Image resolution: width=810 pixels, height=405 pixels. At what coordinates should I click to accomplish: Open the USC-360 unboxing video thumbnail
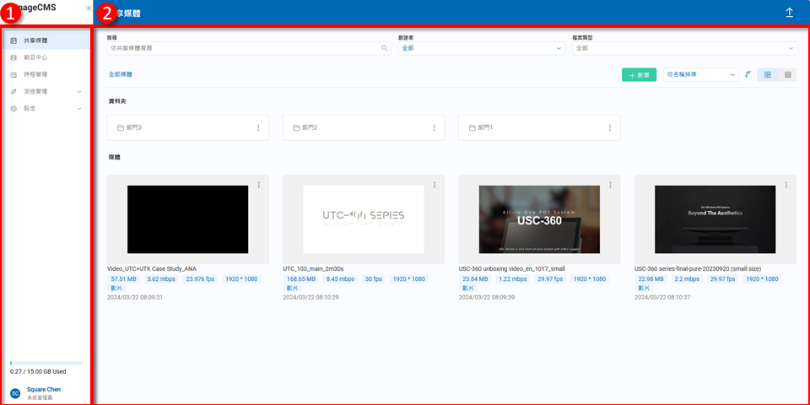coord(538,219)
